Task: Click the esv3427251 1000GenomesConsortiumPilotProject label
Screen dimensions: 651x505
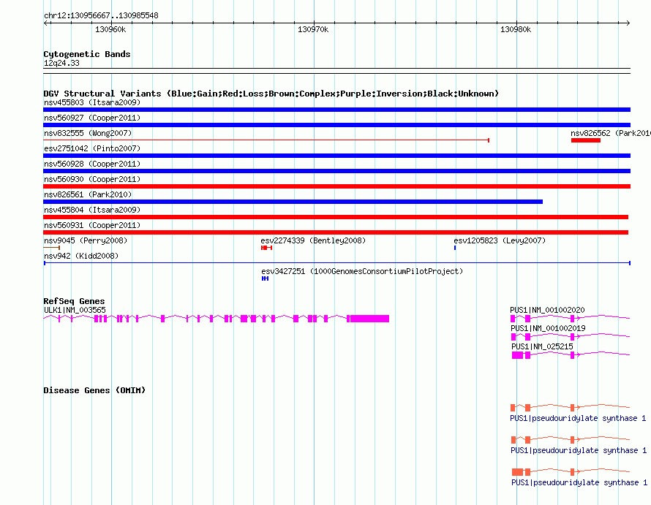Action: tap(362, 271)
